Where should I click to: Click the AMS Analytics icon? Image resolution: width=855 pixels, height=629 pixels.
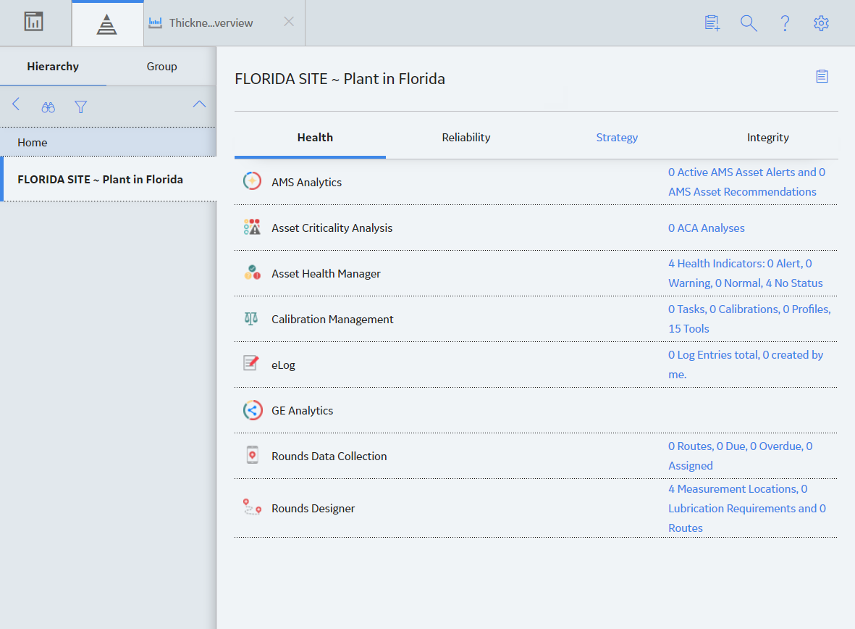click(x=252, y=180)
